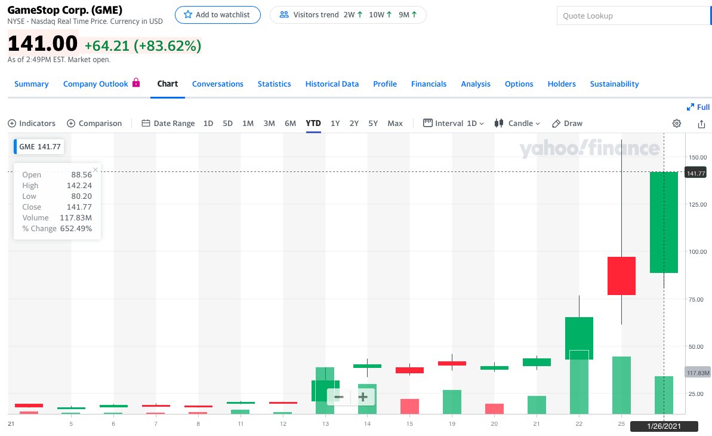Viewport: 712px width, 436px height.
Task: Click the 141.77 price axis label
Action: pyautogui.click(x=696, y=173)
